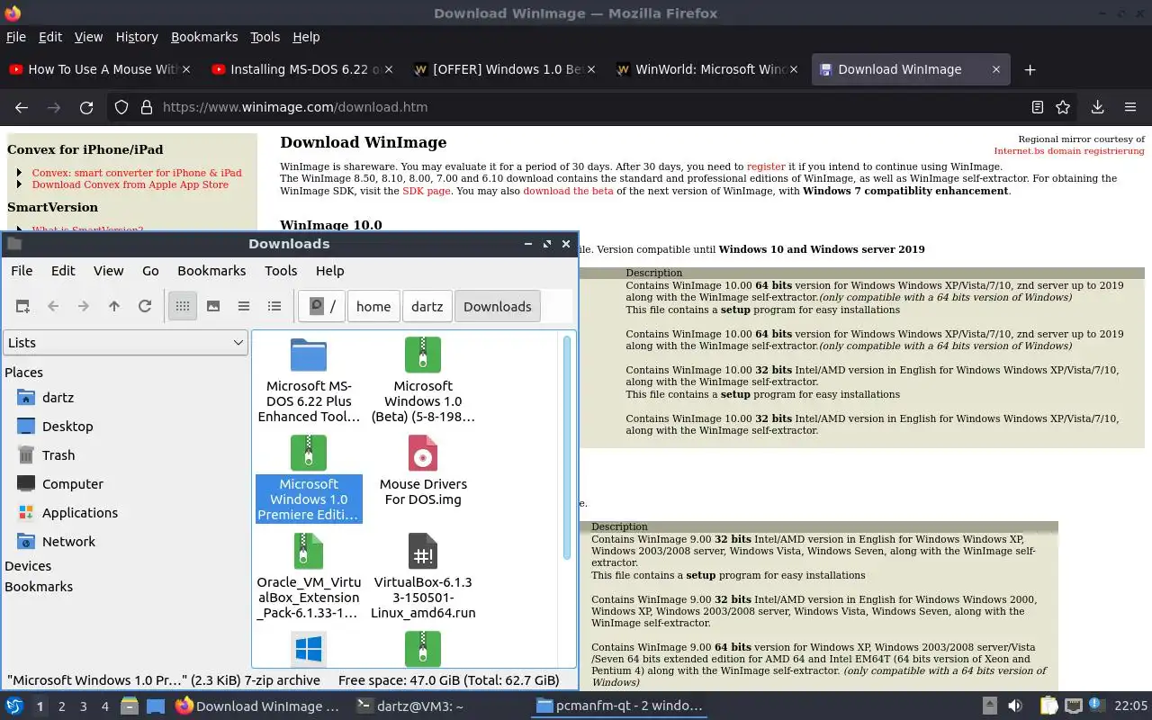This screenshot has height=720, width=1152.
Task: Open the file manager's Edit menu
Action: pos(63,270)
